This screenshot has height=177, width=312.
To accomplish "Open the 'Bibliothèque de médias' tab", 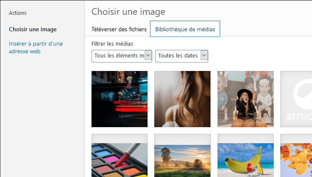I will [x=185, y=29].
